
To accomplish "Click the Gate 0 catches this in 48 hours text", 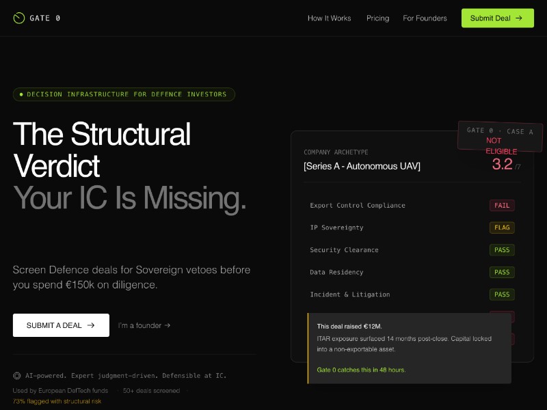I will click(x=361, y=370).
